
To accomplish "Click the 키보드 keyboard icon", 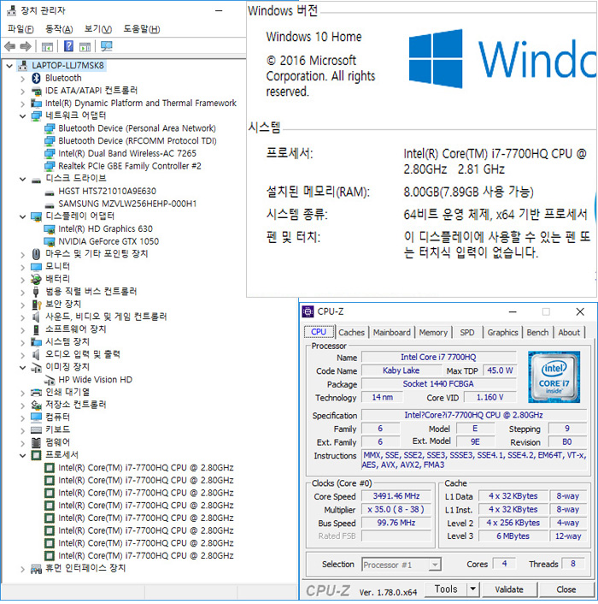I will click(36, 429).
